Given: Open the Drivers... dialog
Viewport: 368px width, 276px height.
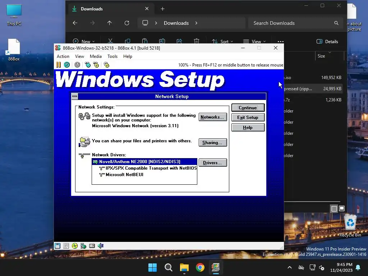Looking at the screenshot, I should tap(213, 163).
